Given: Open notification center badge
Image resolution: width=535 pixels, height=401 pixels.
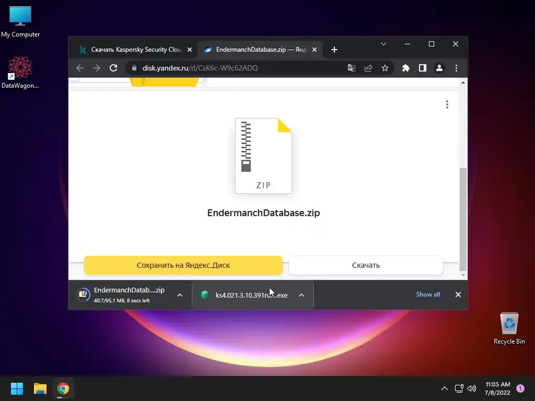Looking at the screenshot, I should (x=520, y=388).
